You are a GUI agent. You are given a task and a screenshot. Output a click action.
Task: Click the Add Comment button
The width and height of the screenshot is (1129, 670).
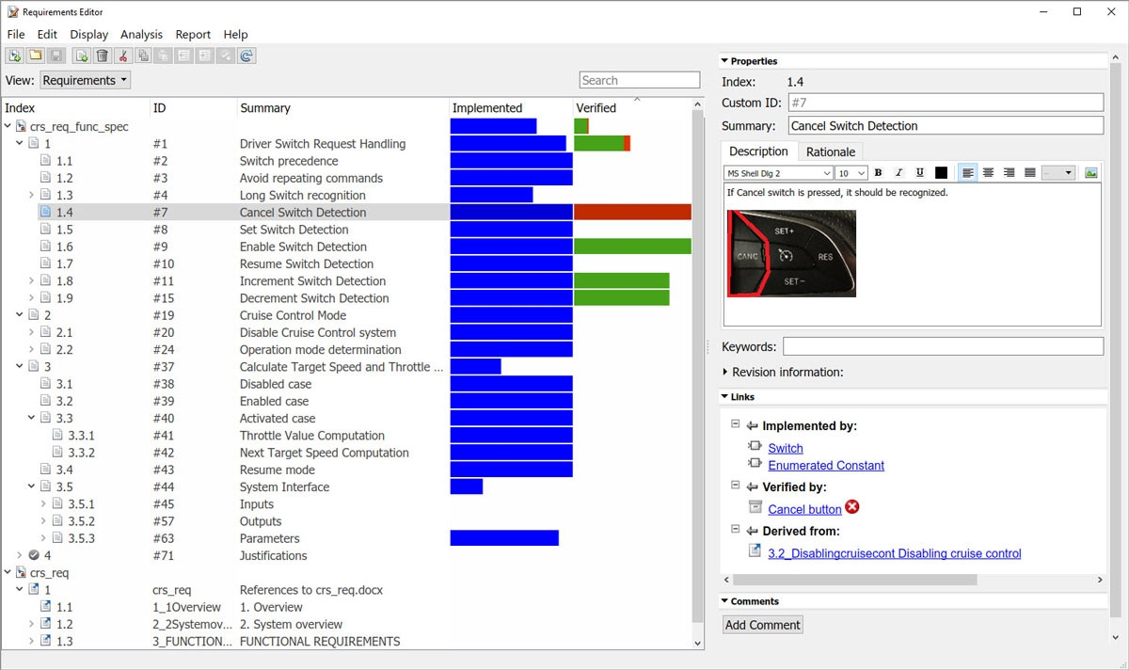(x=762, y=624)
